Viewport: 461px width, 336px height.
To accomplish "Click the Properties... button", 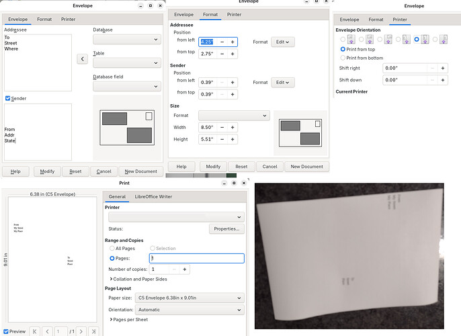I will pos(226,228).
